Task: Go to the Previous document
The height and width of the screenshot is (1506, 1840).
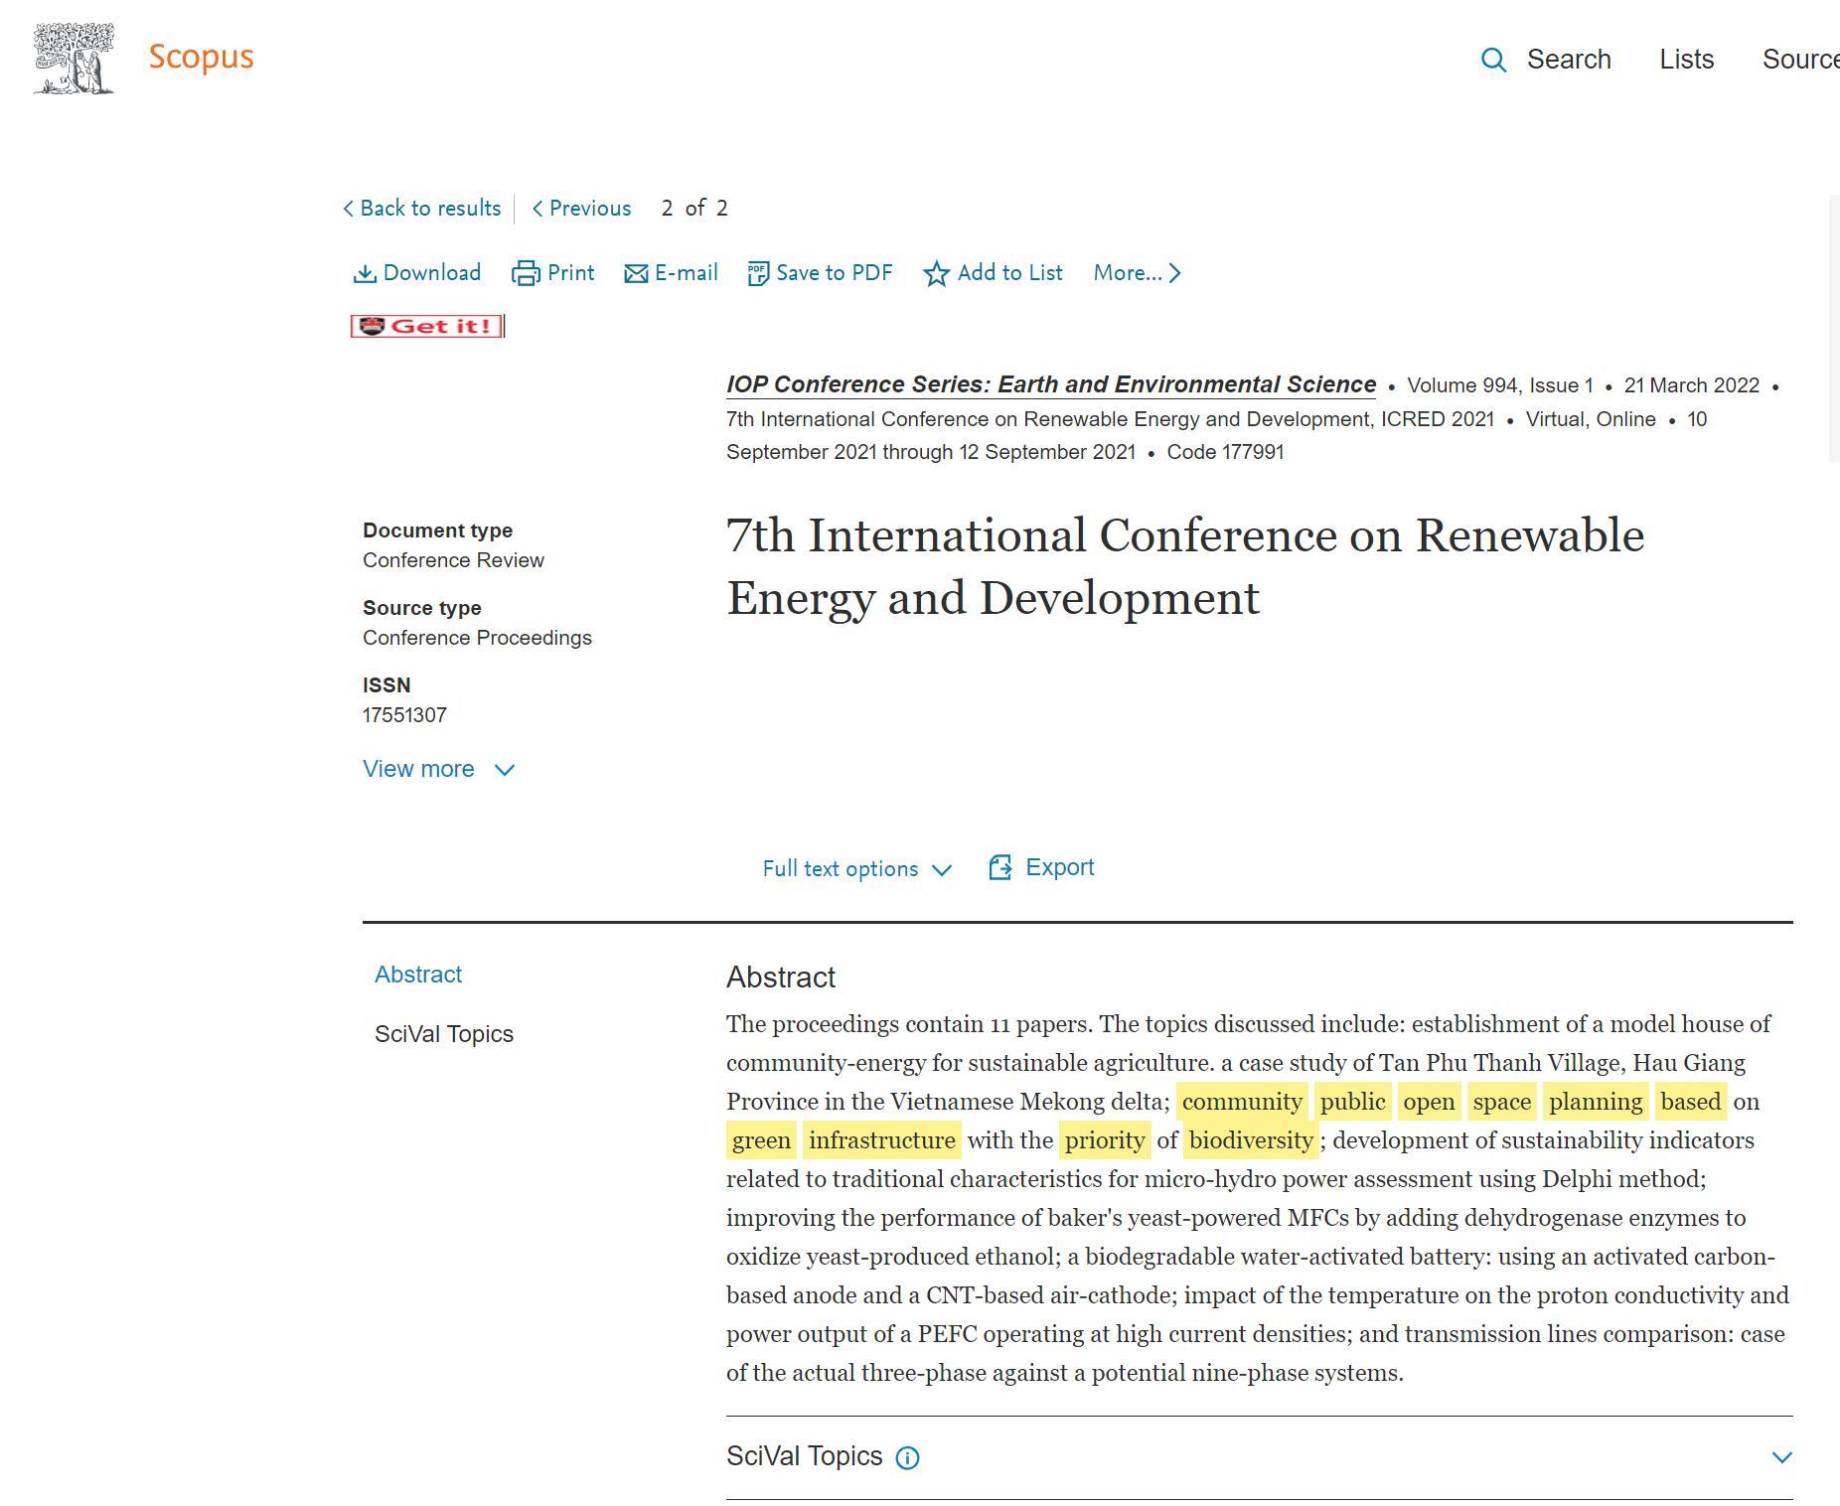Action: 582,208
